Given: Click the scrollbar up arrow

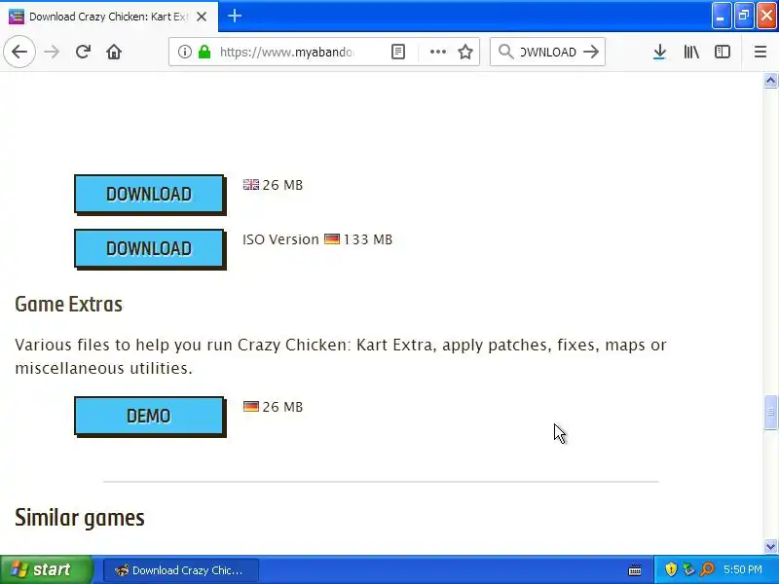Looking at the screenshot, I should point(770,80).
